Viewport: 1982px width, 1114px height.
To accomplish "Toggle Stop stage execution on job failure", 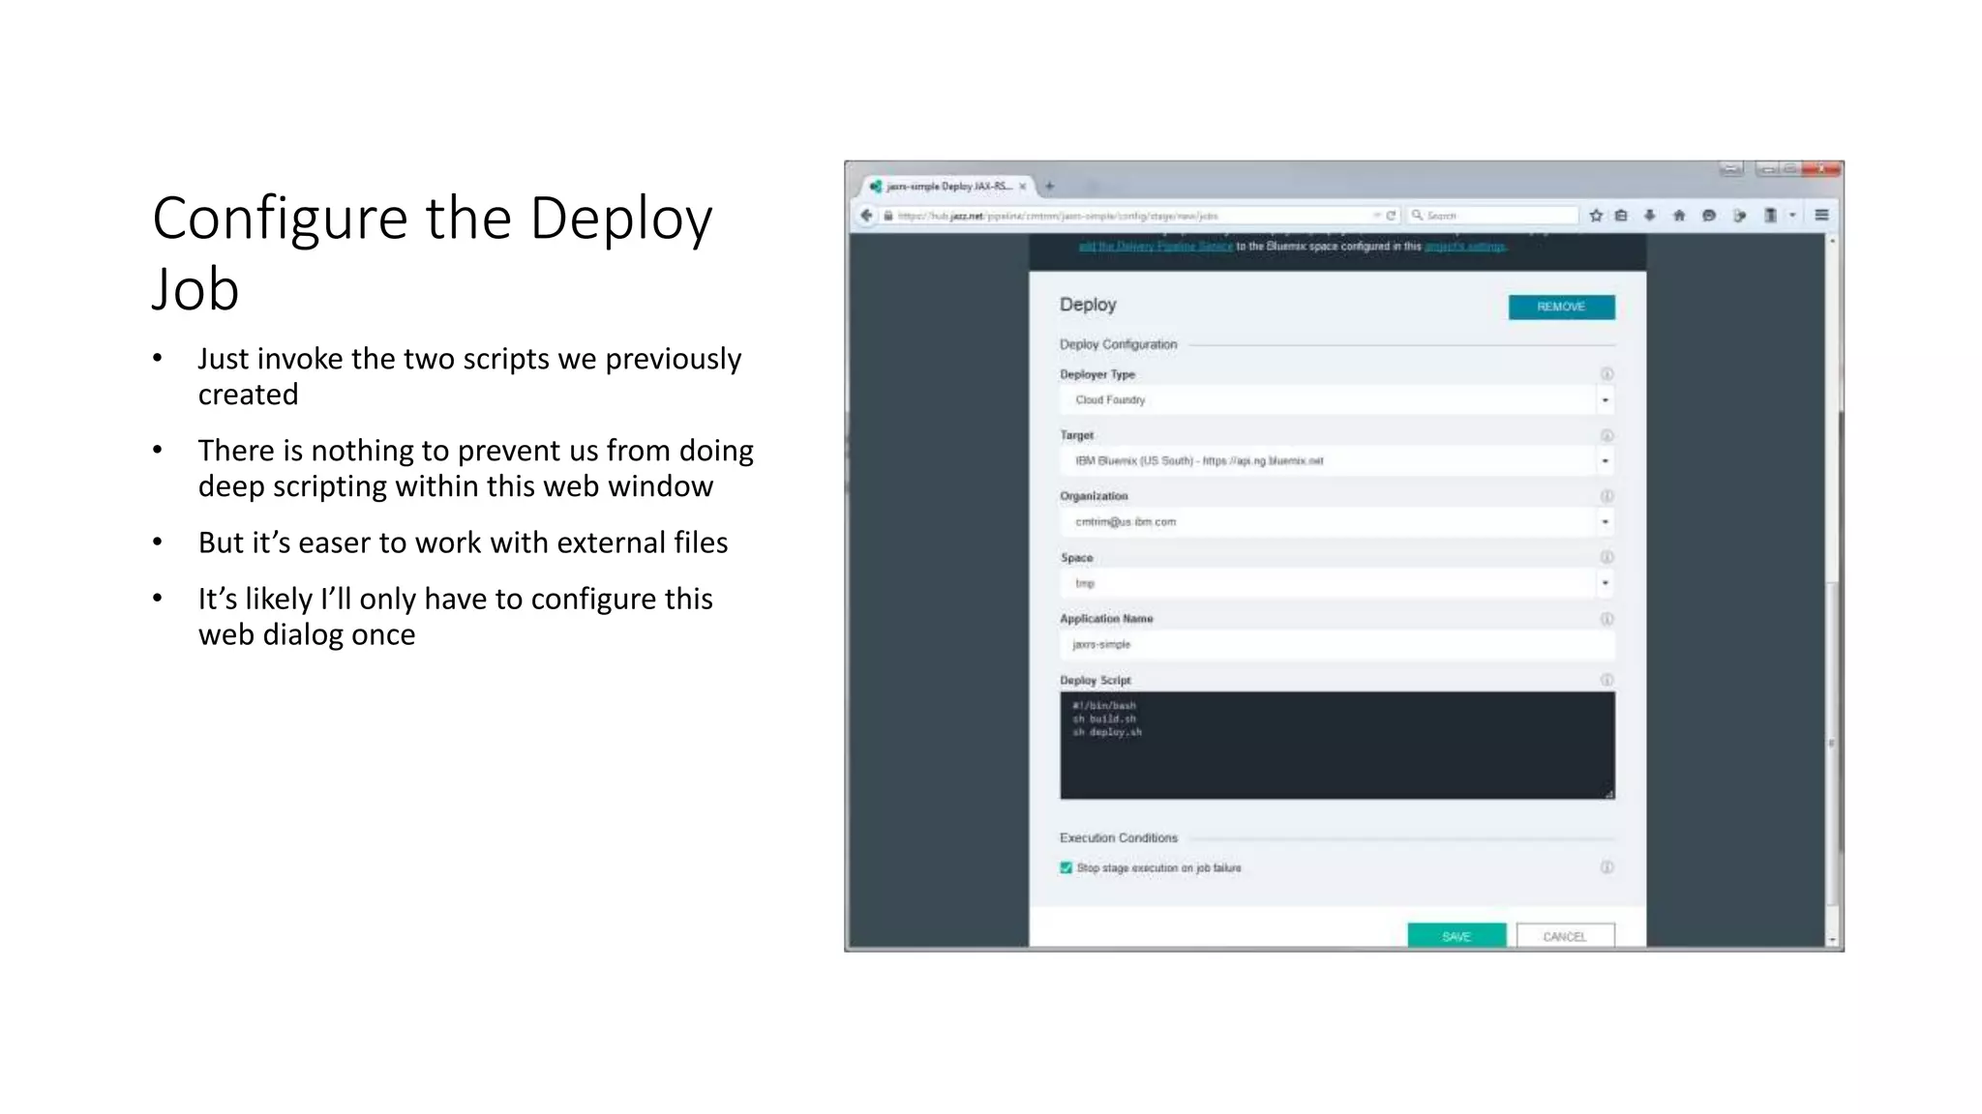I will coord(1066,867).
